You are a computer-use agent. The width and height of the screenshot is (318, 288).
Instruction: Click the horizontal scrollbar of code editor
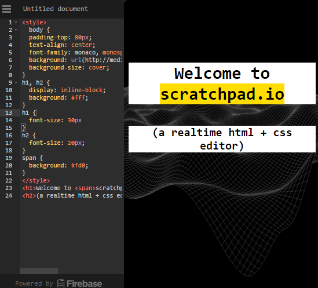(39, 271)
